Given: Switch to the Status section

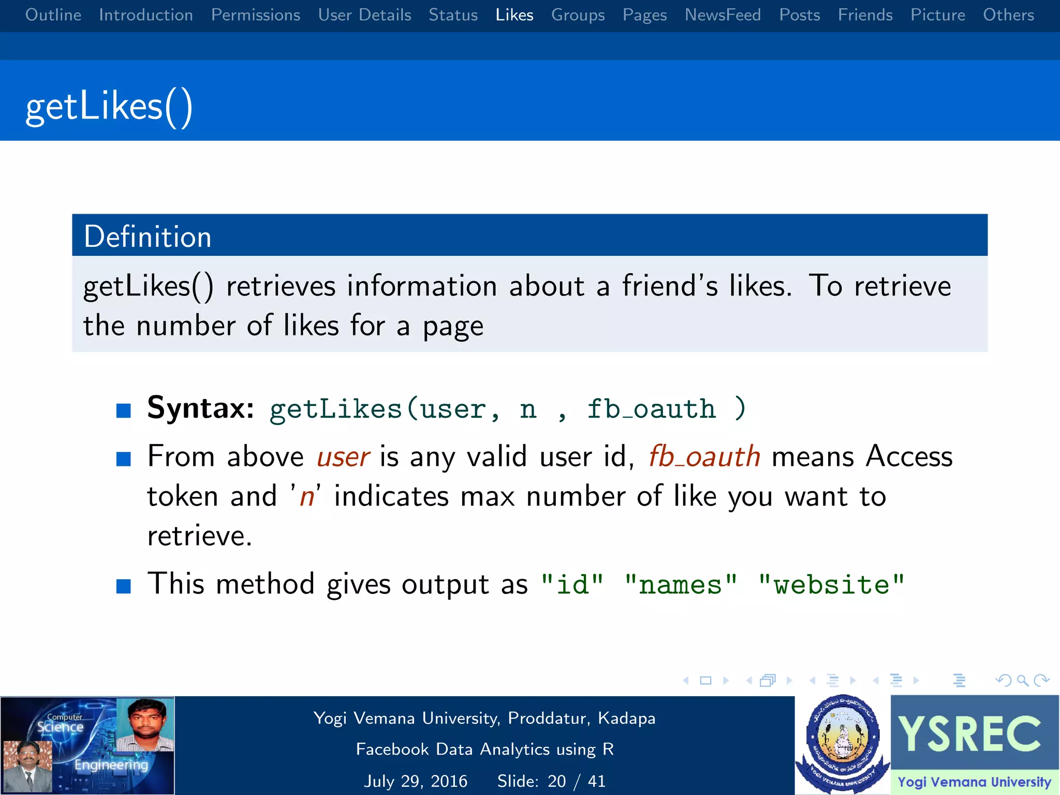Looking at the screenshot, I should (453, 15).
